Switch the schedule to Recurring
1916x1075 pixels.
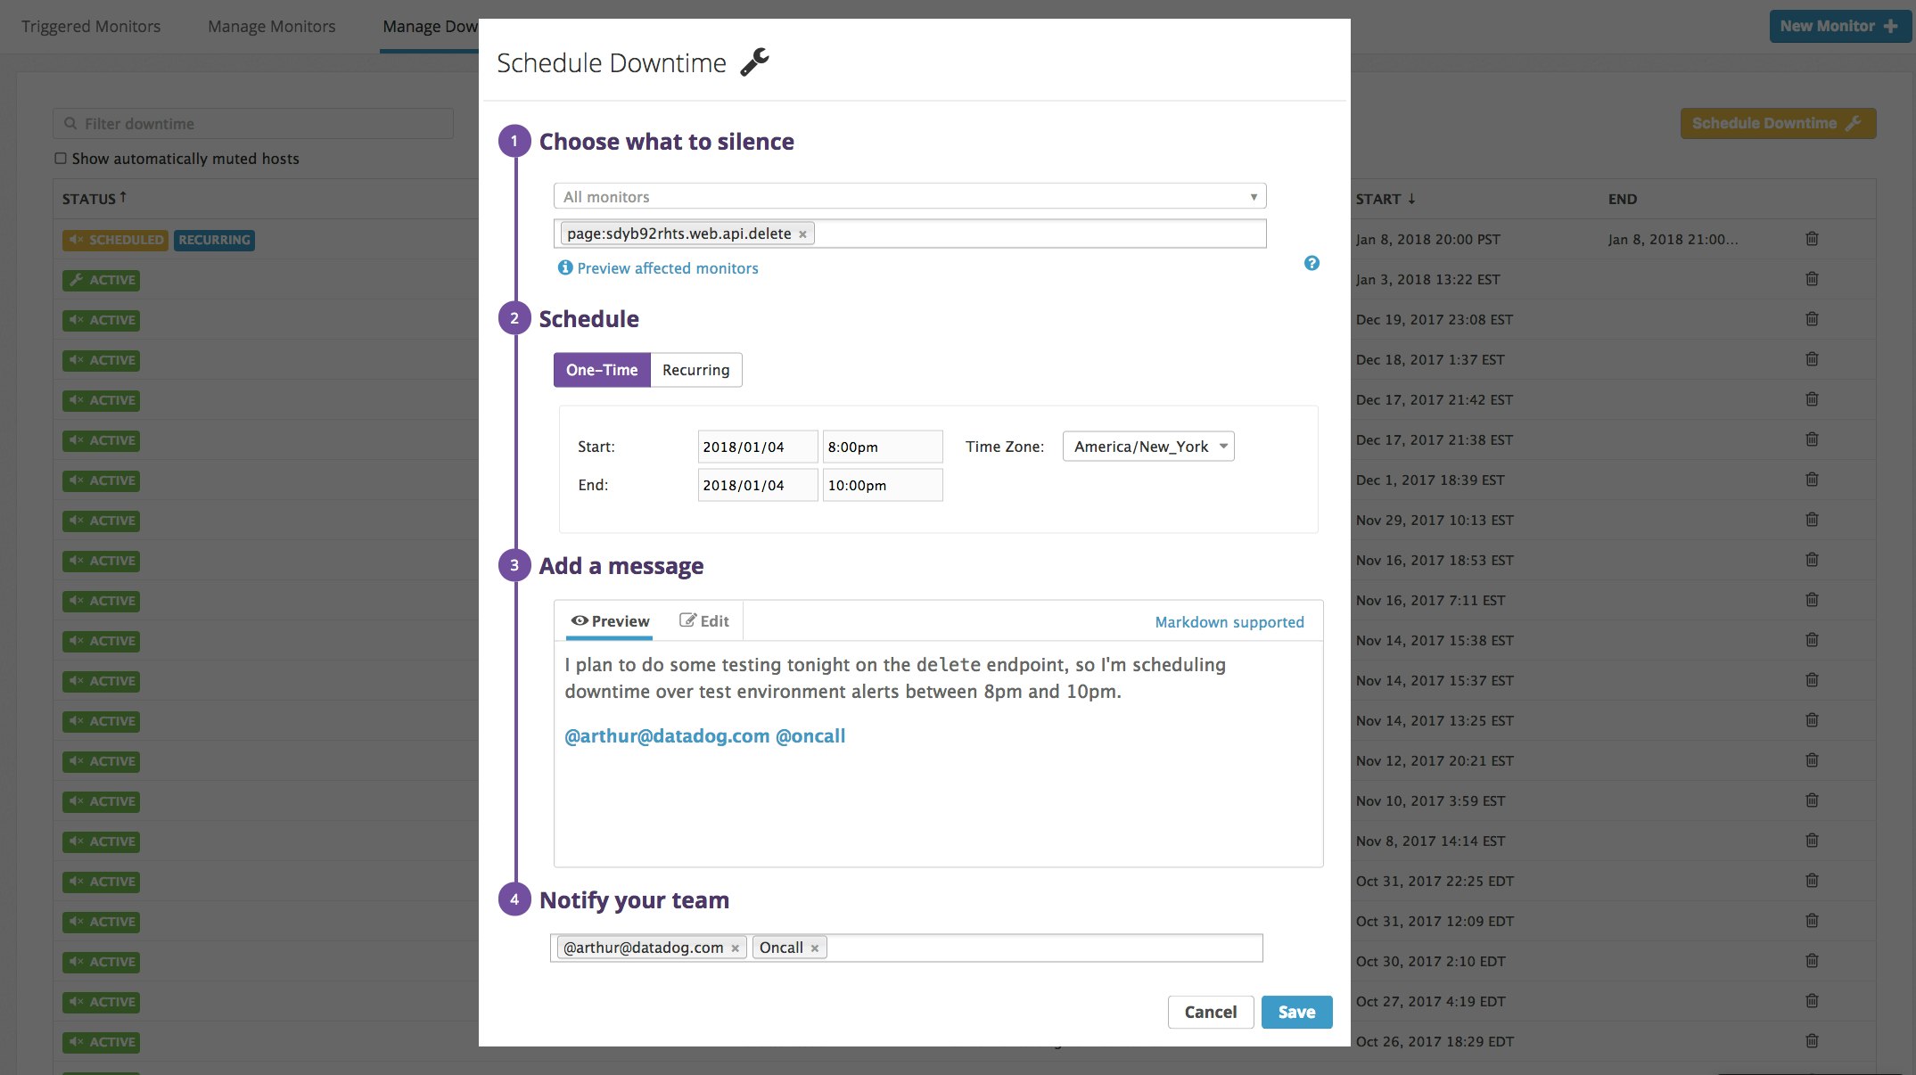click(x=696, y=369)
